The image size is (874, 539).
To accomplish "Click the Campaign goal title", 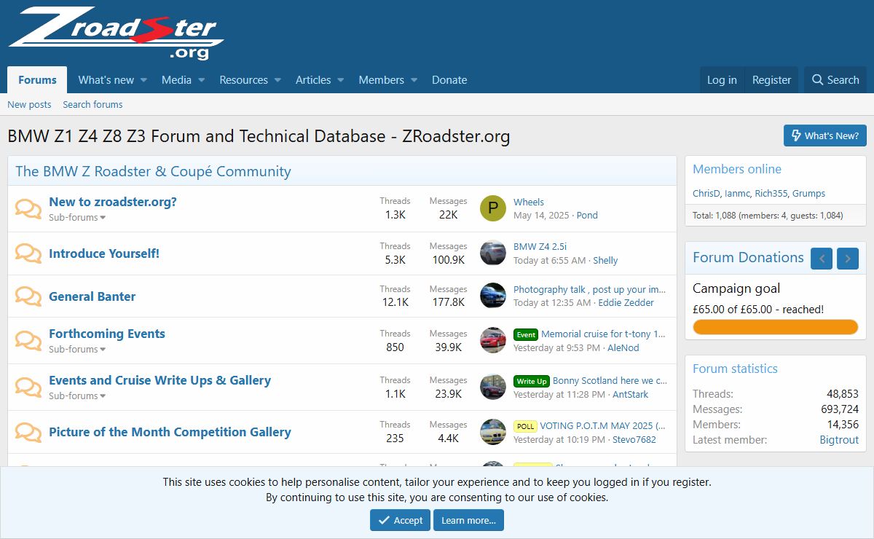I will [736, 288].
